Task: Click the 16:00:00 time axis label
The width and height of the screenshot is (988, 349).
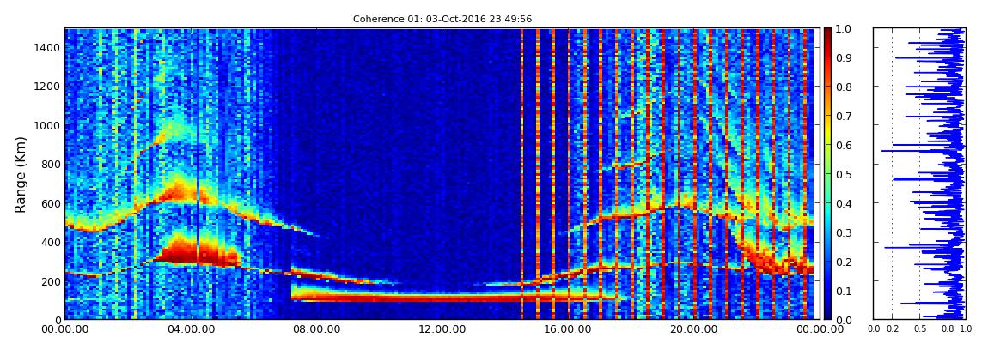Action: click(x=569, y=329)
